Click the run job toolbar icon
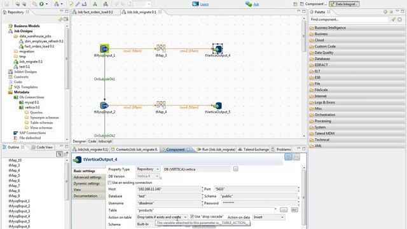This screenshot has height=229, width=407. tap(41, 4)
